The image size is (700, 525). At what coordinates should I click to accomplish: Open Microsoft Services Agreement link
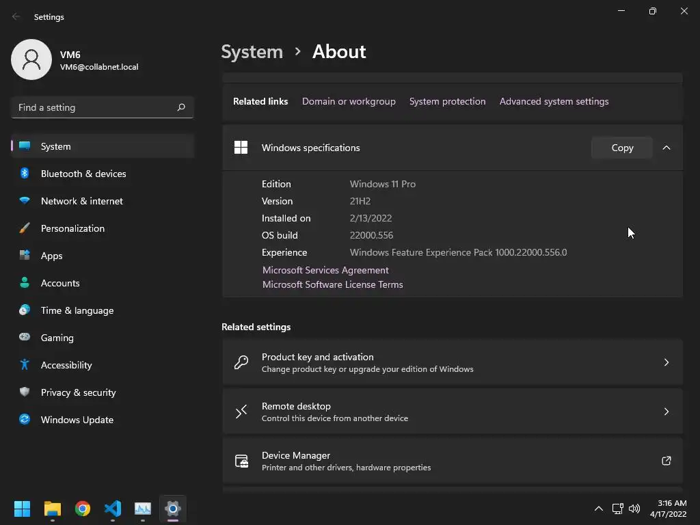coord(325,270)
